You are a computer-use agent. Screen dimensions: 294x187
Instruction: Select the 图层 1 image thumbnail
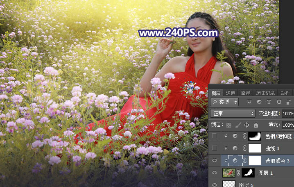[228, 173]
